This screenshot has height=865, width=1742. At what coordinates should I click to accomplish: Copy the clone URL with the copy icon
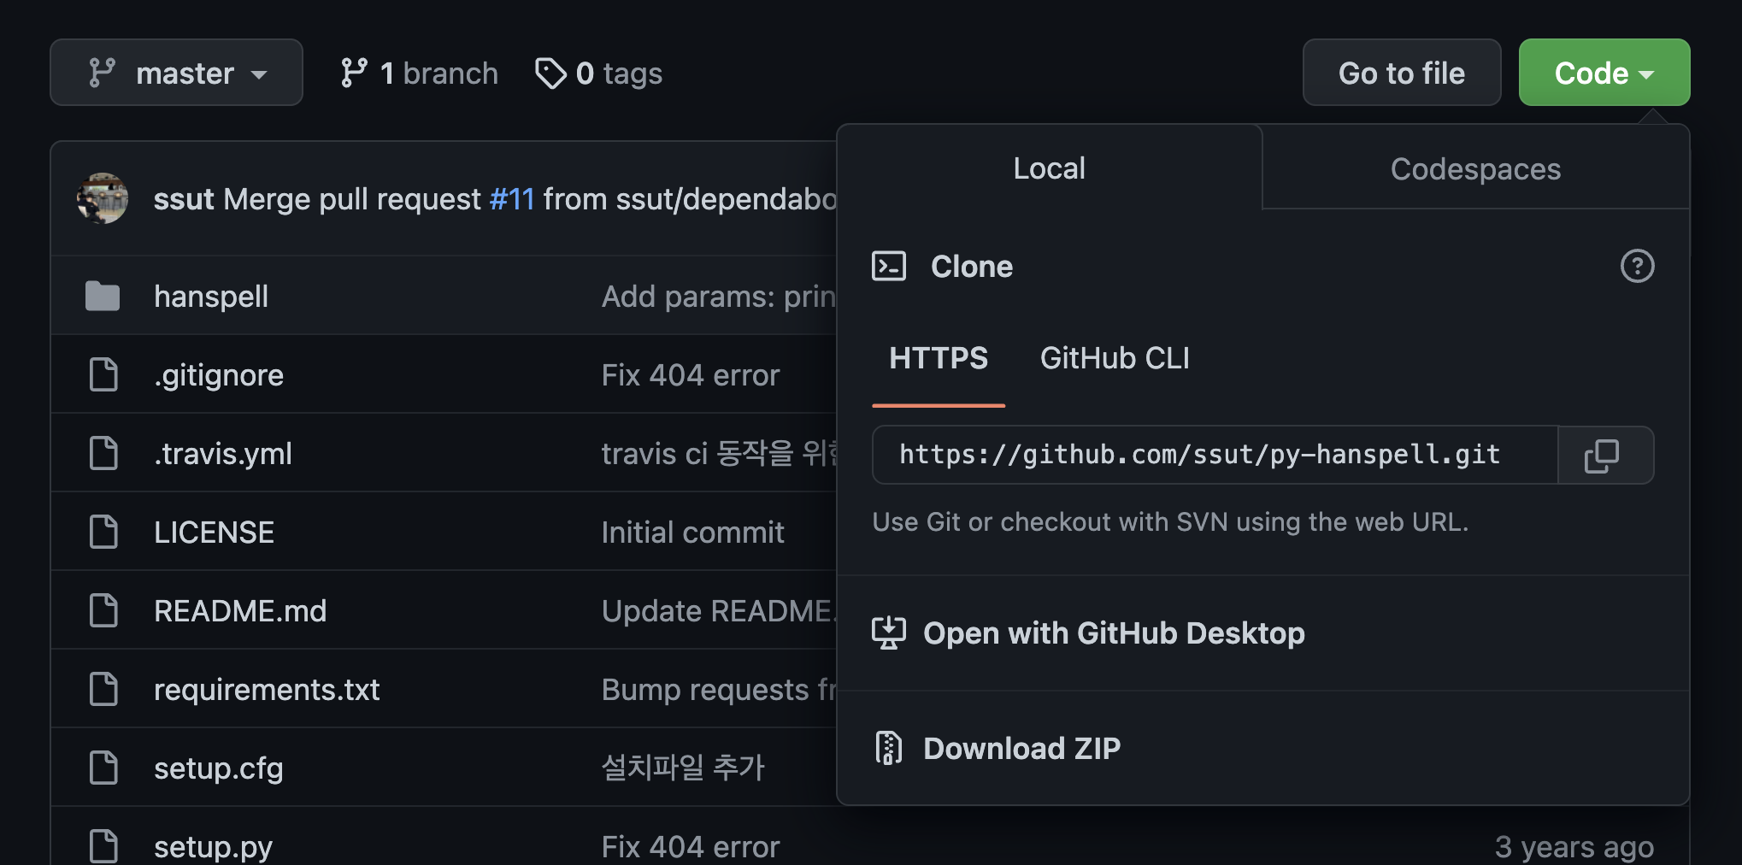point(1605,456)
